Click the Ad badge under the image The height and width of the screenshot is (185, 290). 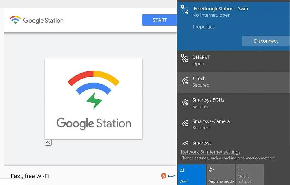click(x=48, y=142)
